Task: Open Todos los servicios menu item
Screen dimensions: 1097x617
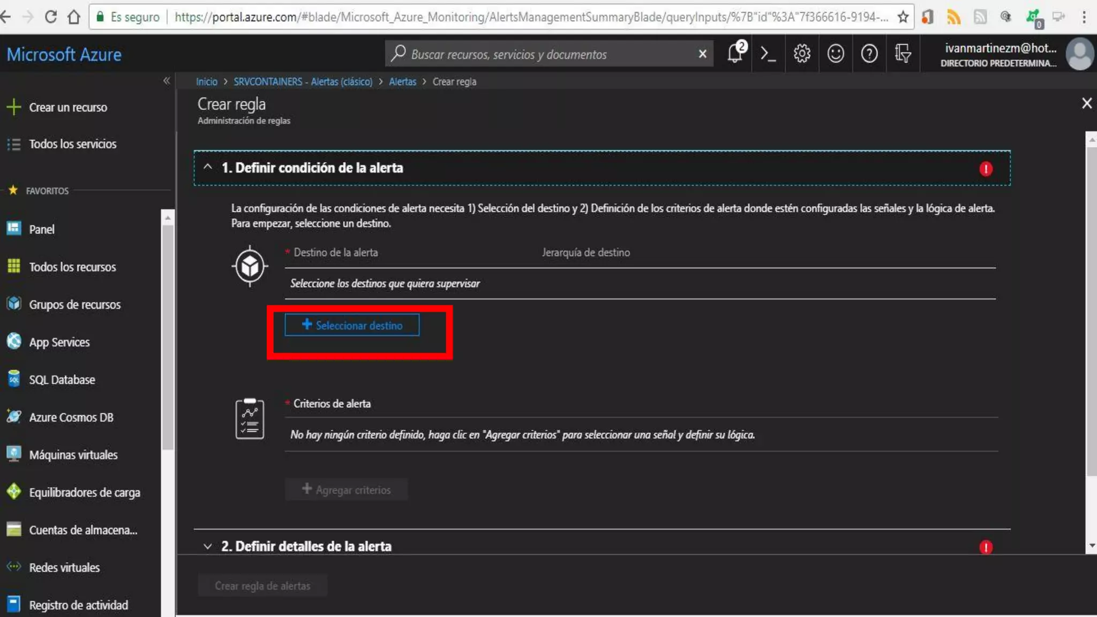Action: [72, 144]
